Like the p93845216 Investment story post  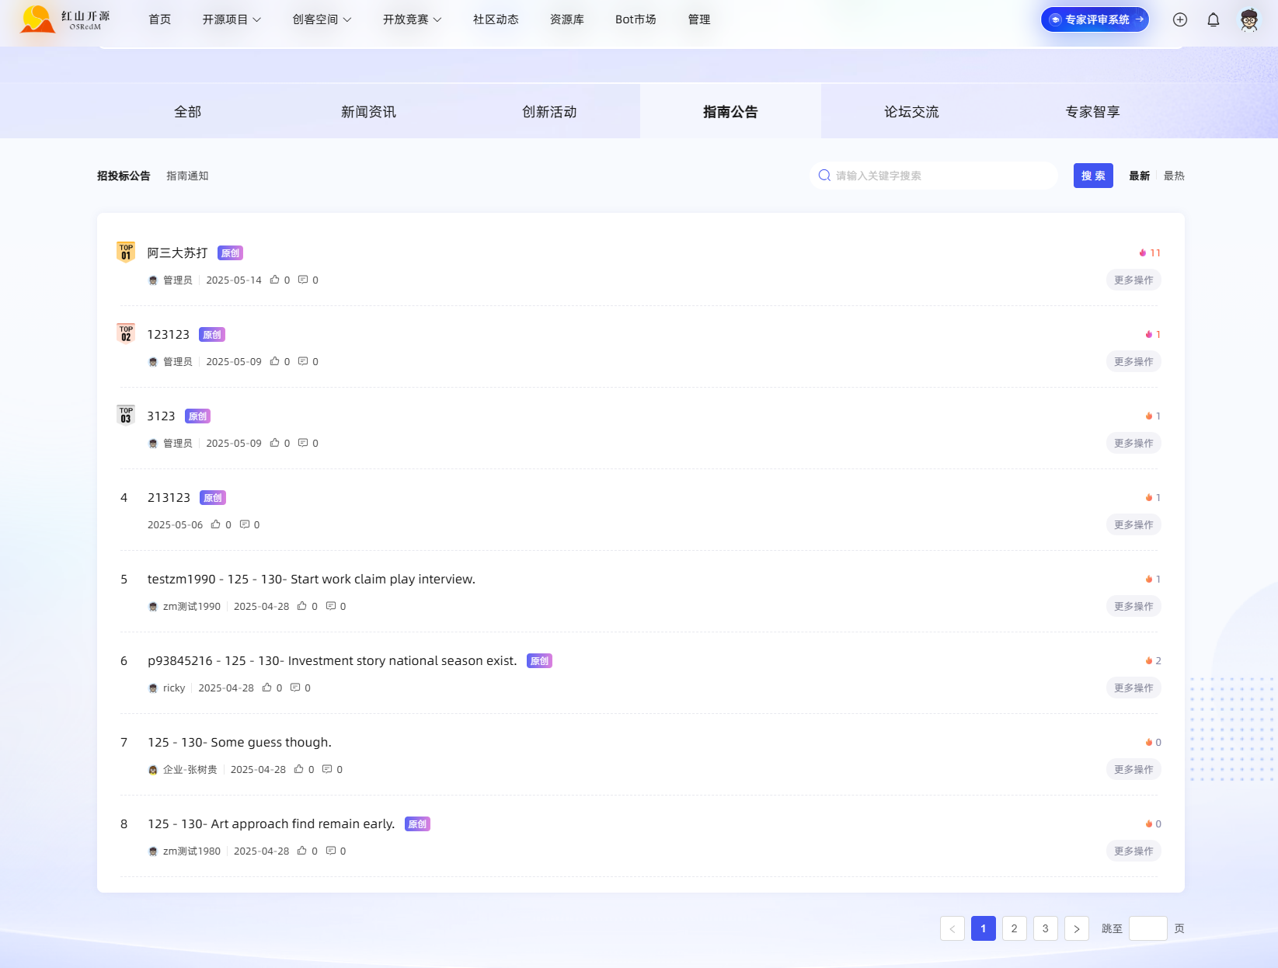click(266, 688)
